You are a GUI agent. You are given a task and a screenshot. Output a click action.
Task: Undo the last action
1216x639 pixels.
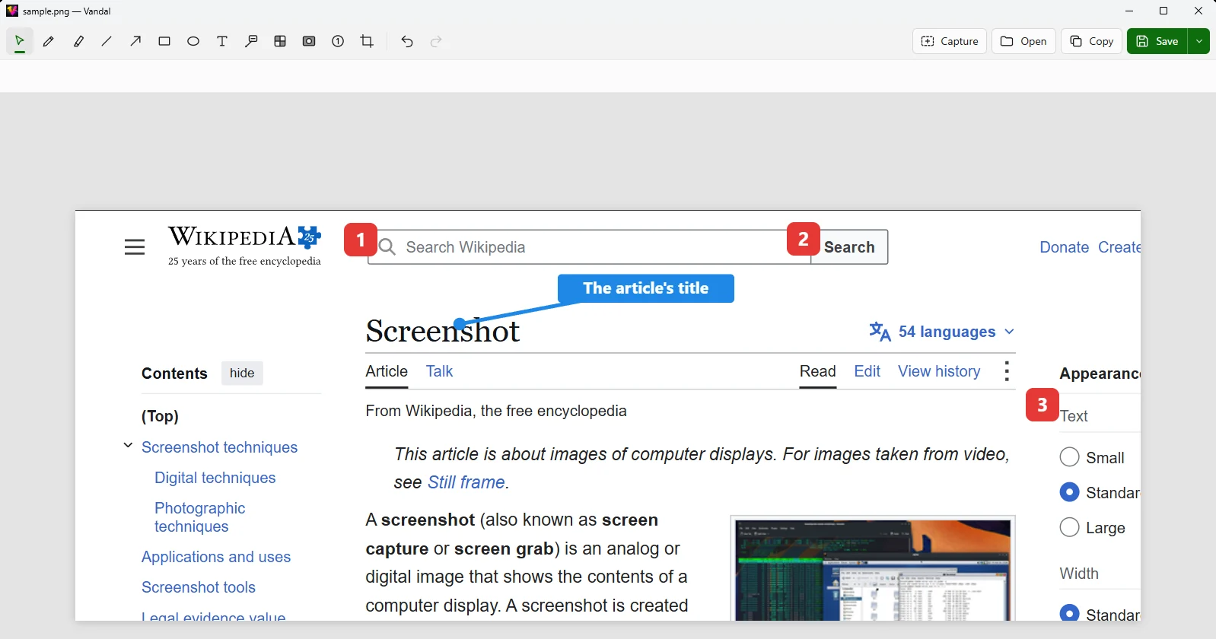407,41
